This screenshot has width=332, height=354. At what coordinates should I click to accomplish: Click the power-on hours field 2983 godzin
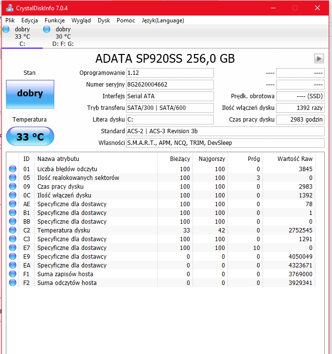[x=300, y=120]
